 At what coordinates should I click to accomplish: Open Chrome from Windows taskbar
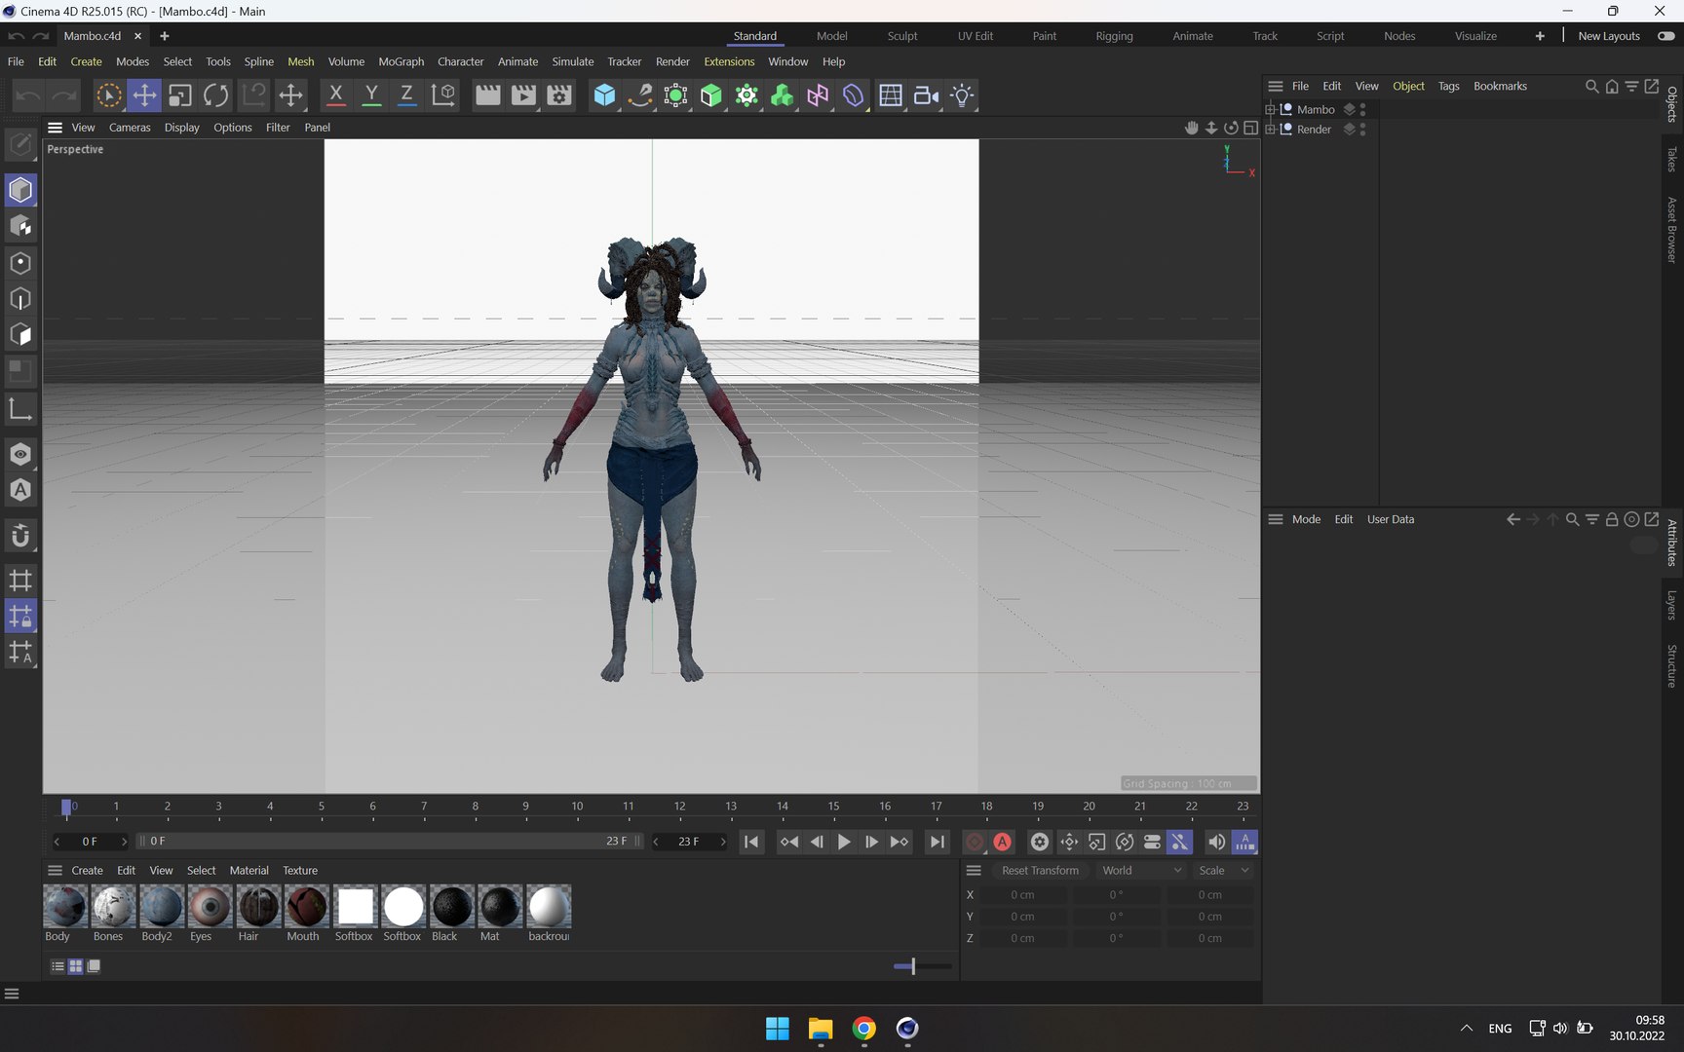tap(863, 1029)
